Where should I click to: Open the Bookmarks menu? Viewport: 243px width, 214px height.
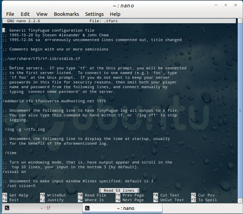(66, 14)
